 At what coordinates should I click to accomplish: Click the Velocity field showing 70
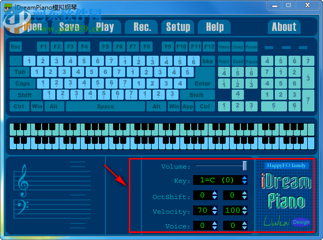(x=203, y=211)
